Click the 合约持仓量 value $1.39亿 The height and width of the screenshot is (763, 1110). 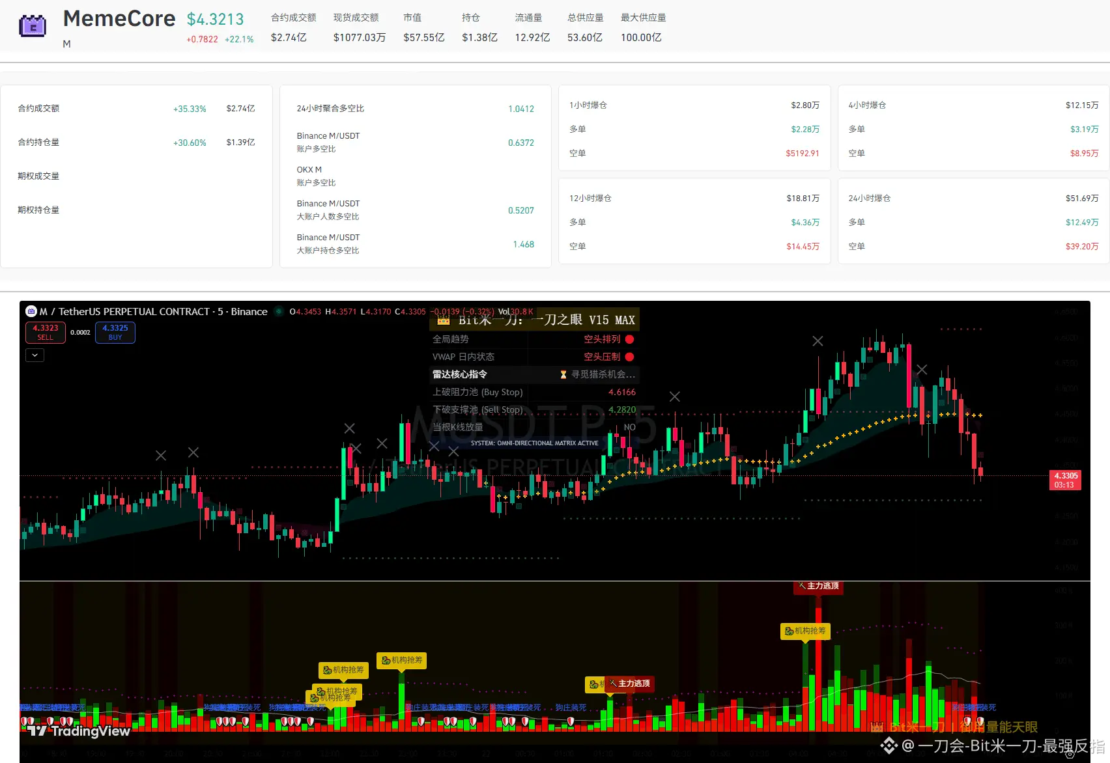pyautogui.click(x=241, y=143)
